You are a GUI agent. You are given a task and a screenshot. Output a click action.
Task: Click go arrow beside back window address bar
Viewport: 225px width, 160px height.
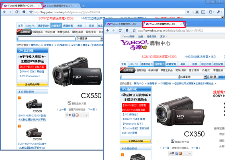click(188, 12)
